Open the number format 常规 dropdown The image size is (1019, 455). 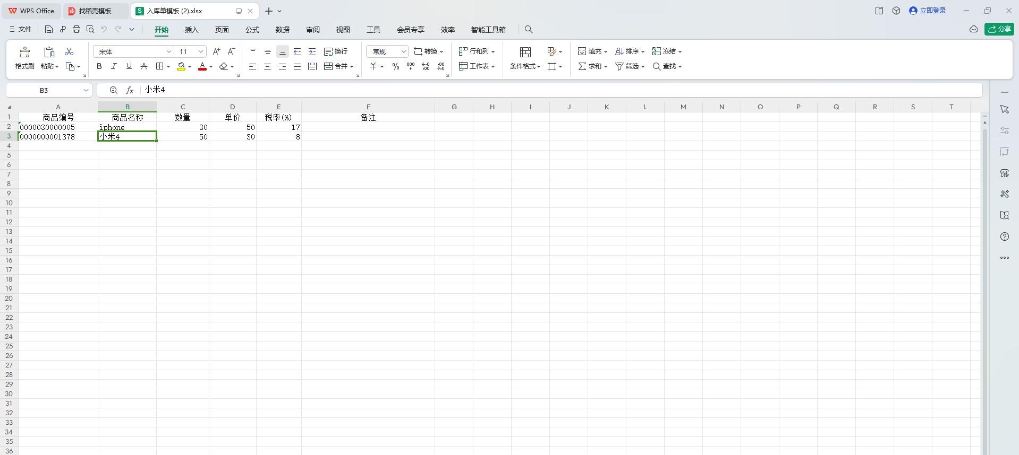click(387, 51)
